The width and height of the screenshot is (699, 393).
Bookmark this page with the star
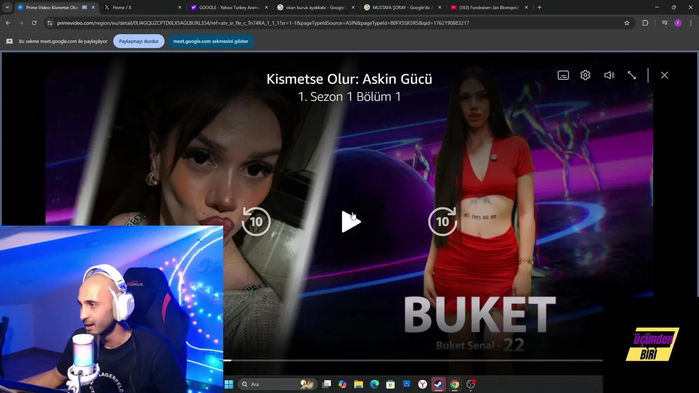click(627, 23)
